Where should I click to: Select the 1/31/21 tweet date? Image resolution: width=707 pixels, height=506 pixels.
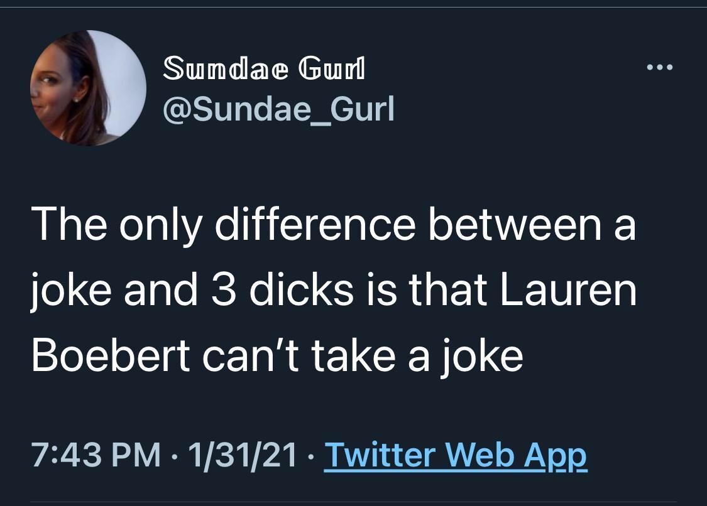click(236, 456)
